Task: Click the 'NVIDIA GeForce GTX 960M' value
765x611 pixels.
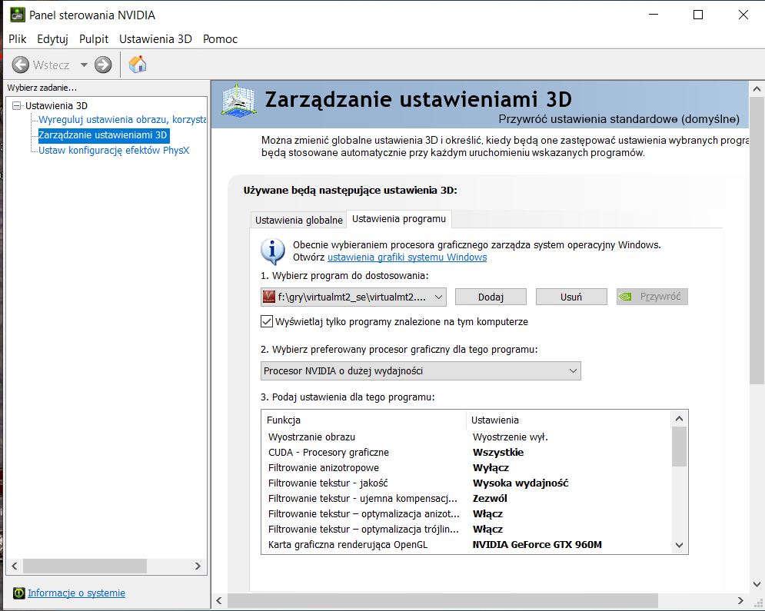Action: [x=537, y=544]
